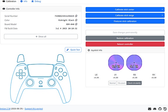The height and width of the screenshot is (112, 168).
Task: Click the left stick circularity display
Action: click(x=116, y=63)
